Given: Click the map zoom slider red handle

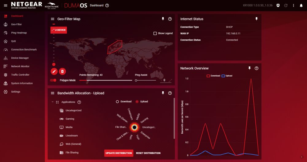Looking at the screenshot, I should click(x=54, y=64).
